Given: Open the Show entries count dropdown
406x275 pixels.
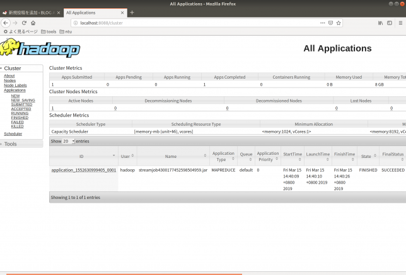Looking at the screenshot, I should (x=68, y=142).
